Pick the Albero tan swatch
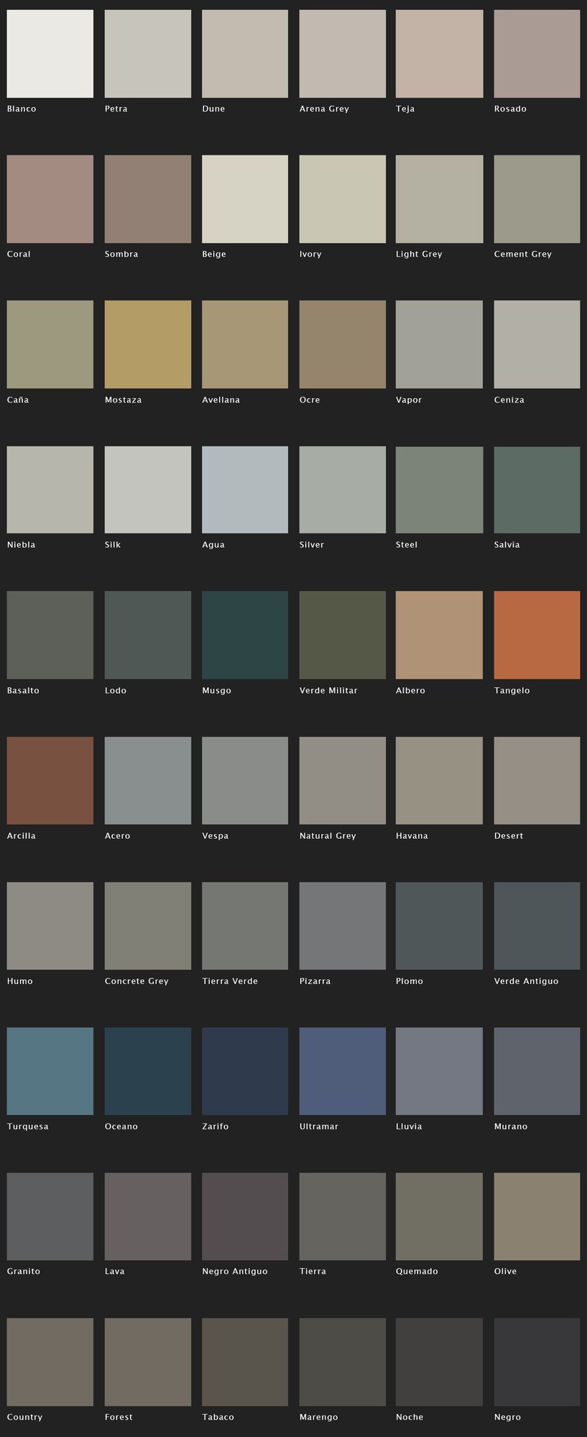Screen dimensions: 587x1437 pyautogui.click(x=439, y=635)
